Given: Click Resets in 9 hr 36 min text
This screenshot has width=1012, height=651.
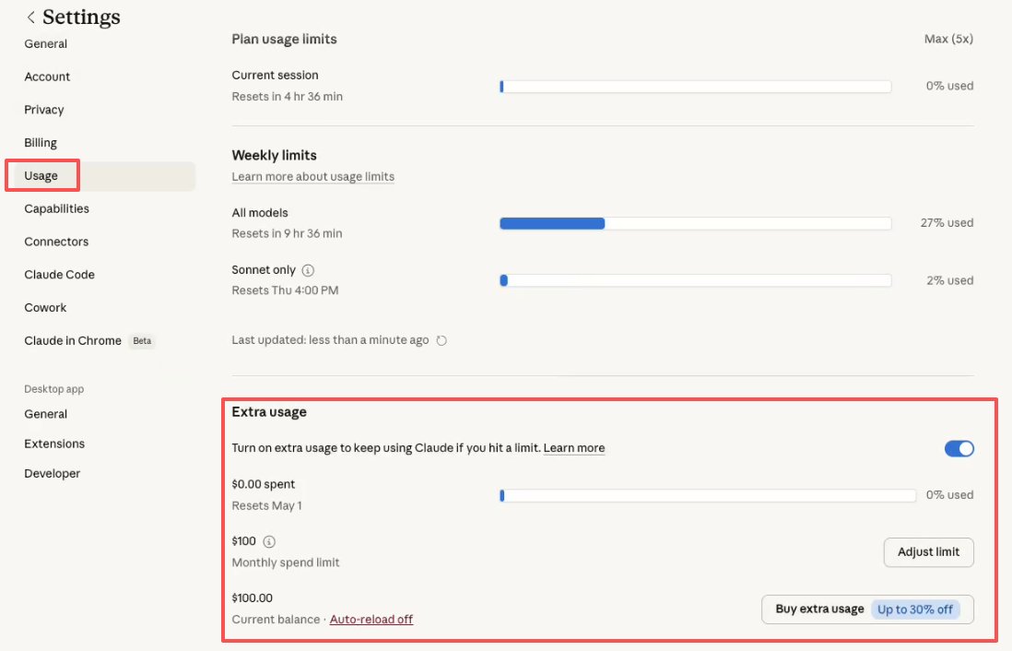Looking at the screenshot, I should click(288, 233).
